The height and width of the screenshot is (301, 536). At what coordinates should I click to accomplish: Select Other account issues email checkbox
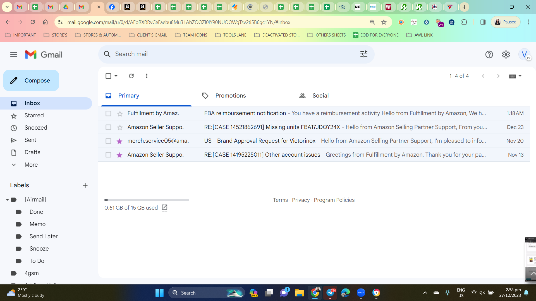point(108,155)
